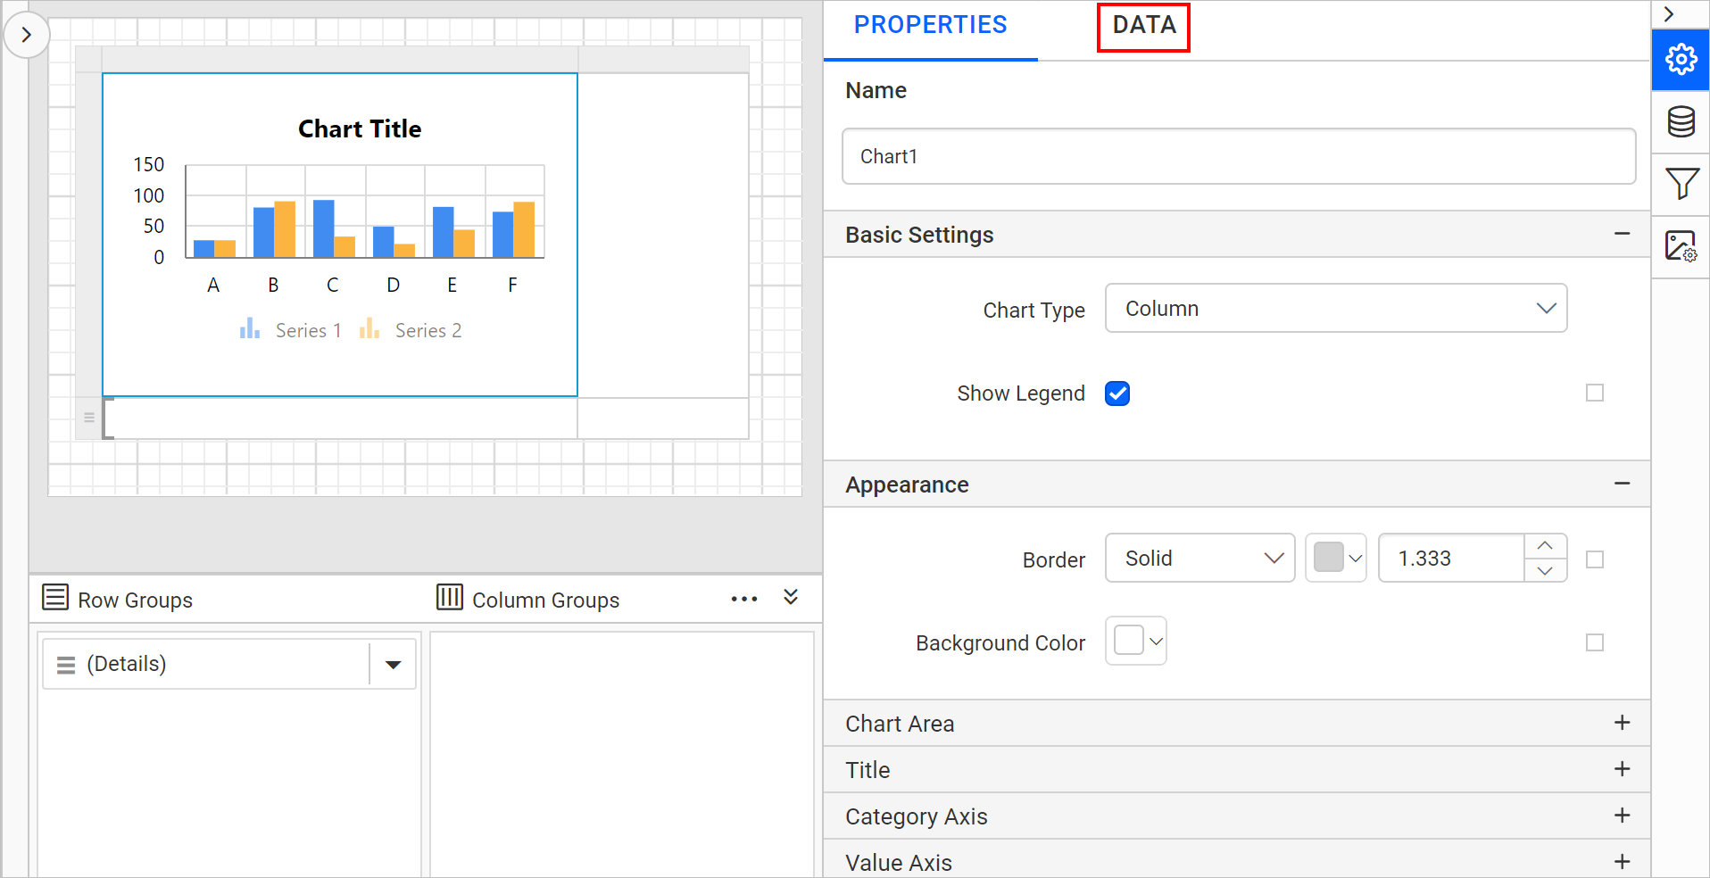
Task: Switch to the DATA tab
Action: 1144,25
